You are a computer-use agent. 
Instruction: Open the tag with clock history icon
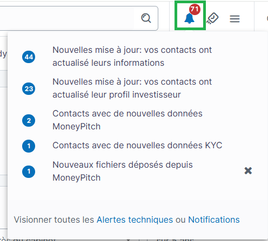coord(212,18)
